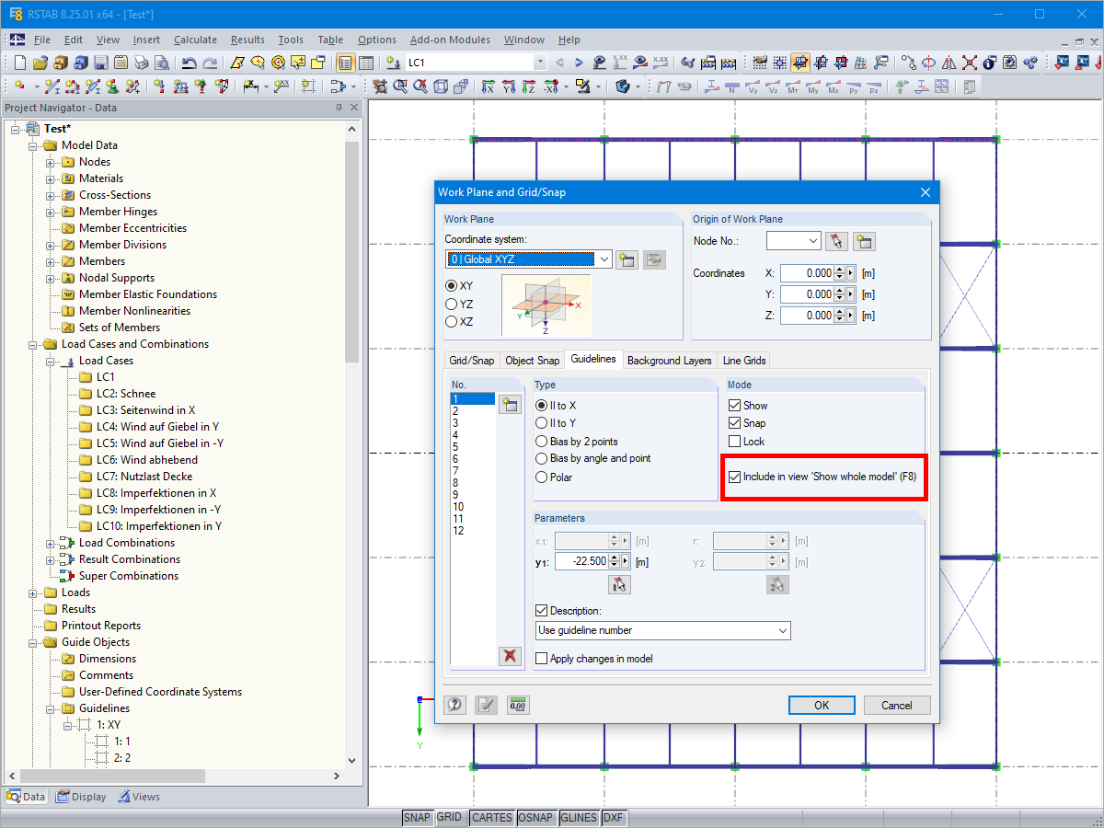
Task: Create a new model file
Action: (18, 63)
